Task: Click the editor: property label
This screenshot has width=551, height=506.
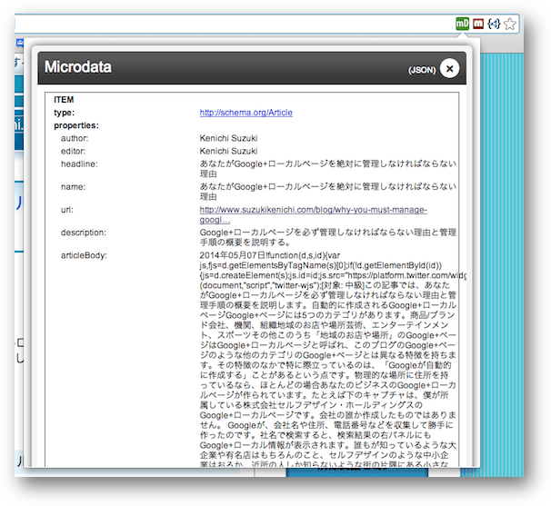Action: pyautogui.click(x=73, y=151)
